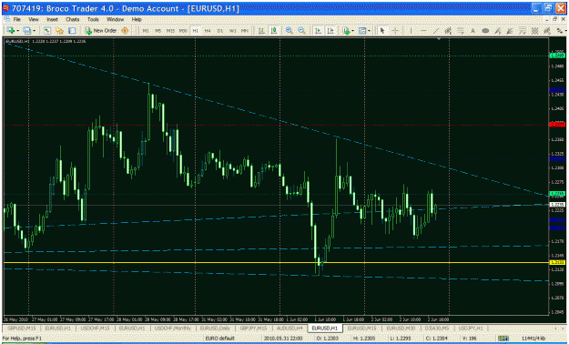This screenshot has width=569, height=344.
Task: Show the Terminal panel icon
Action: (x=72, y=31)
